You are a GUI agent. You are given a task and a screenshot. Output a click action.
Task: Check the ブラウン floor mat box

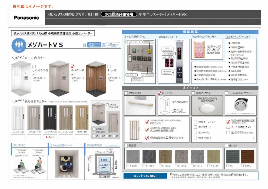[x=242, y=166]
